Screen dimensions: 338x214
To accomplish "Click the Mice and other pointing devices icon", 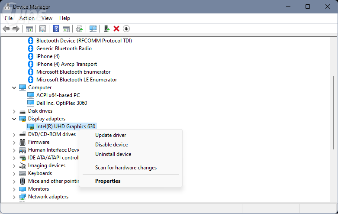I will (23, 181).
